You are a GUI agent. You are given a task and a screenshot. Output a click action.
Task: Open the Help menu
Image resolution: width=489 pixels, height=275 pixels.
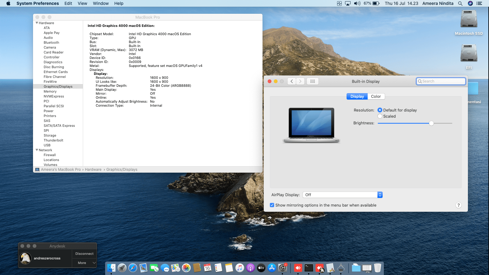[x=119, y=3]
